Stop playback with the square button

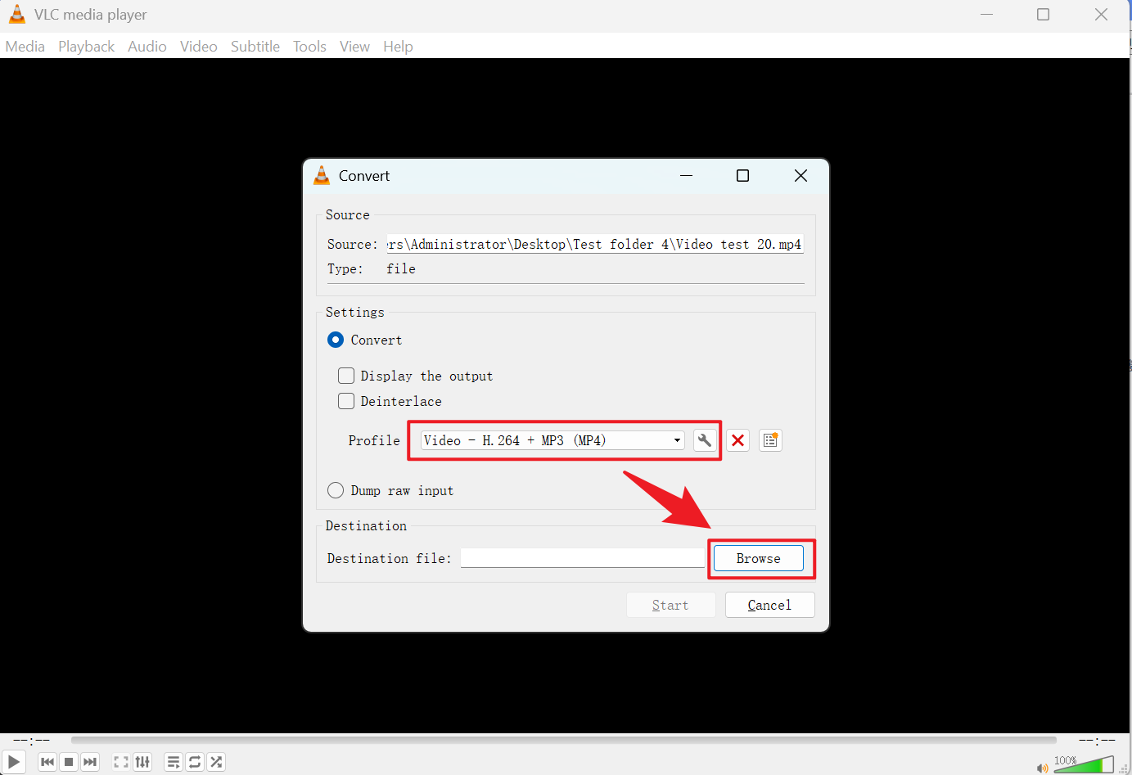69,762
